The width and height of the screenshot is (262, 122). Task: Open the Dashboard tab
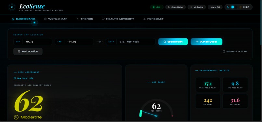(23, 19)
